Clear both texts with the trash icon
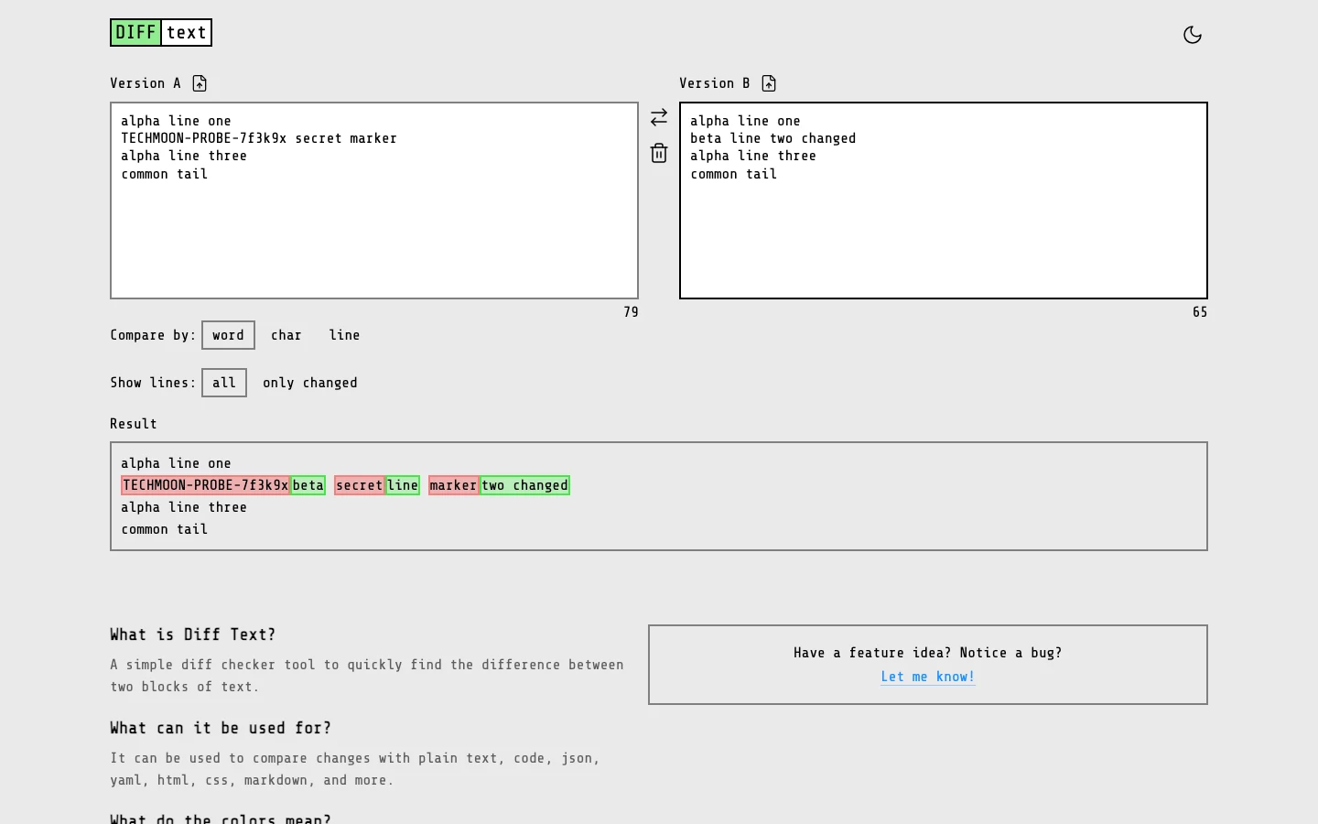Image resolution: width=1318 pixels, height=824 pixels. (659, 153)
